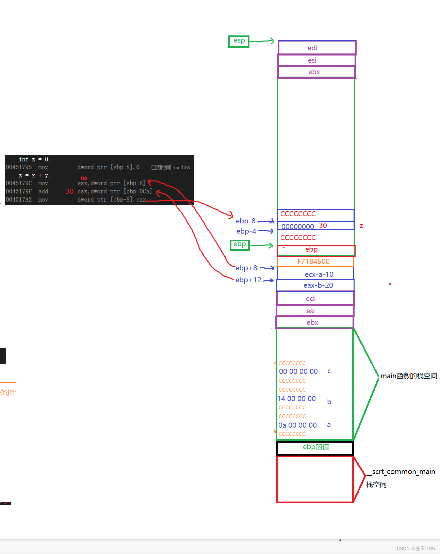Click the 14 00 00 00 value for b
Image resolution: width=440 pixels, height=554 pixels.
(296, 399)
